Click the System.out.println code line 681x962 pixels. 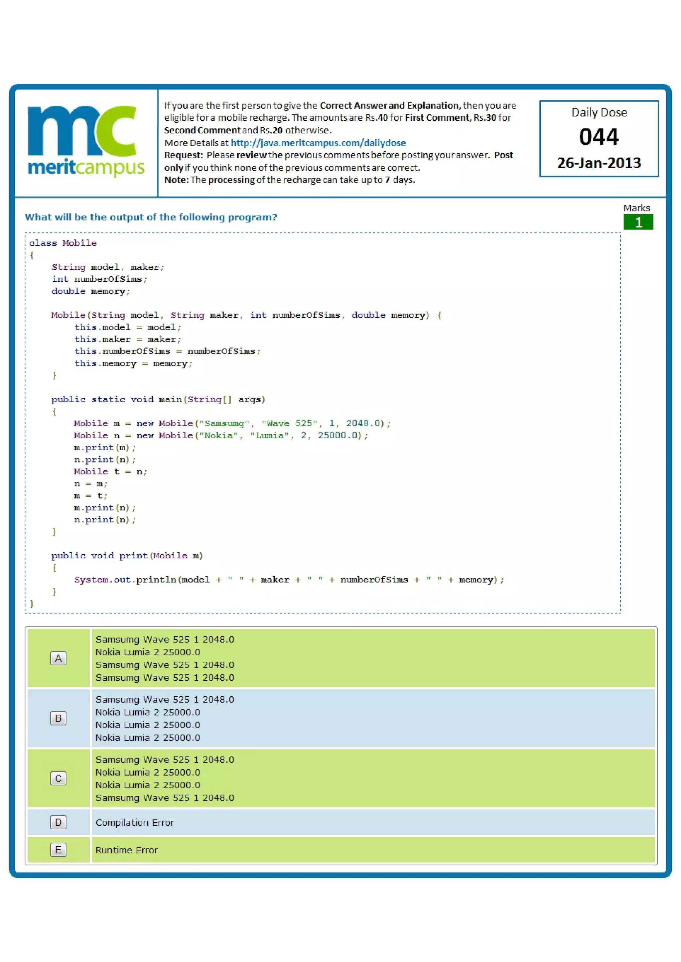tap(289, 580)
